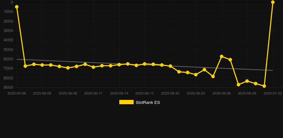
Task: Select the peak data point at 2025-06-26
Action: coord(222,56)
